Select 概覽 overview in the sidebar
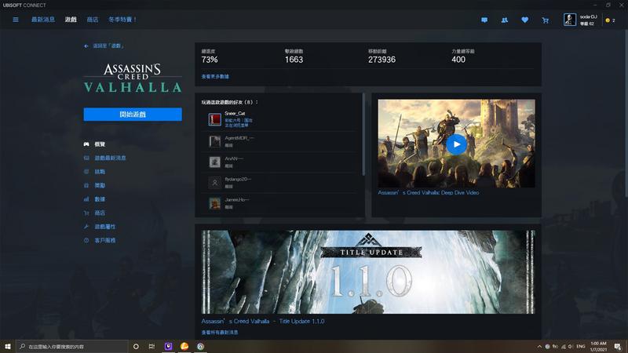This screenshot has width=628, height=353. tap(100, 144)
